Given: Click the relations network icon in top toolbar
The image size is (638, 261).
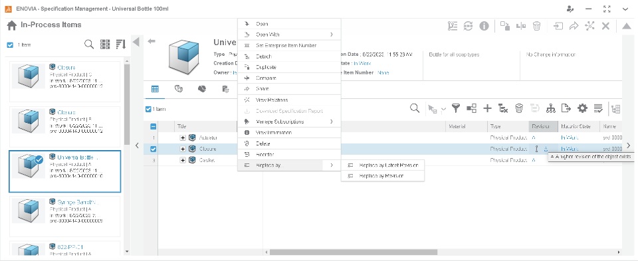Looking at the screenshot, I should (589, 26).
